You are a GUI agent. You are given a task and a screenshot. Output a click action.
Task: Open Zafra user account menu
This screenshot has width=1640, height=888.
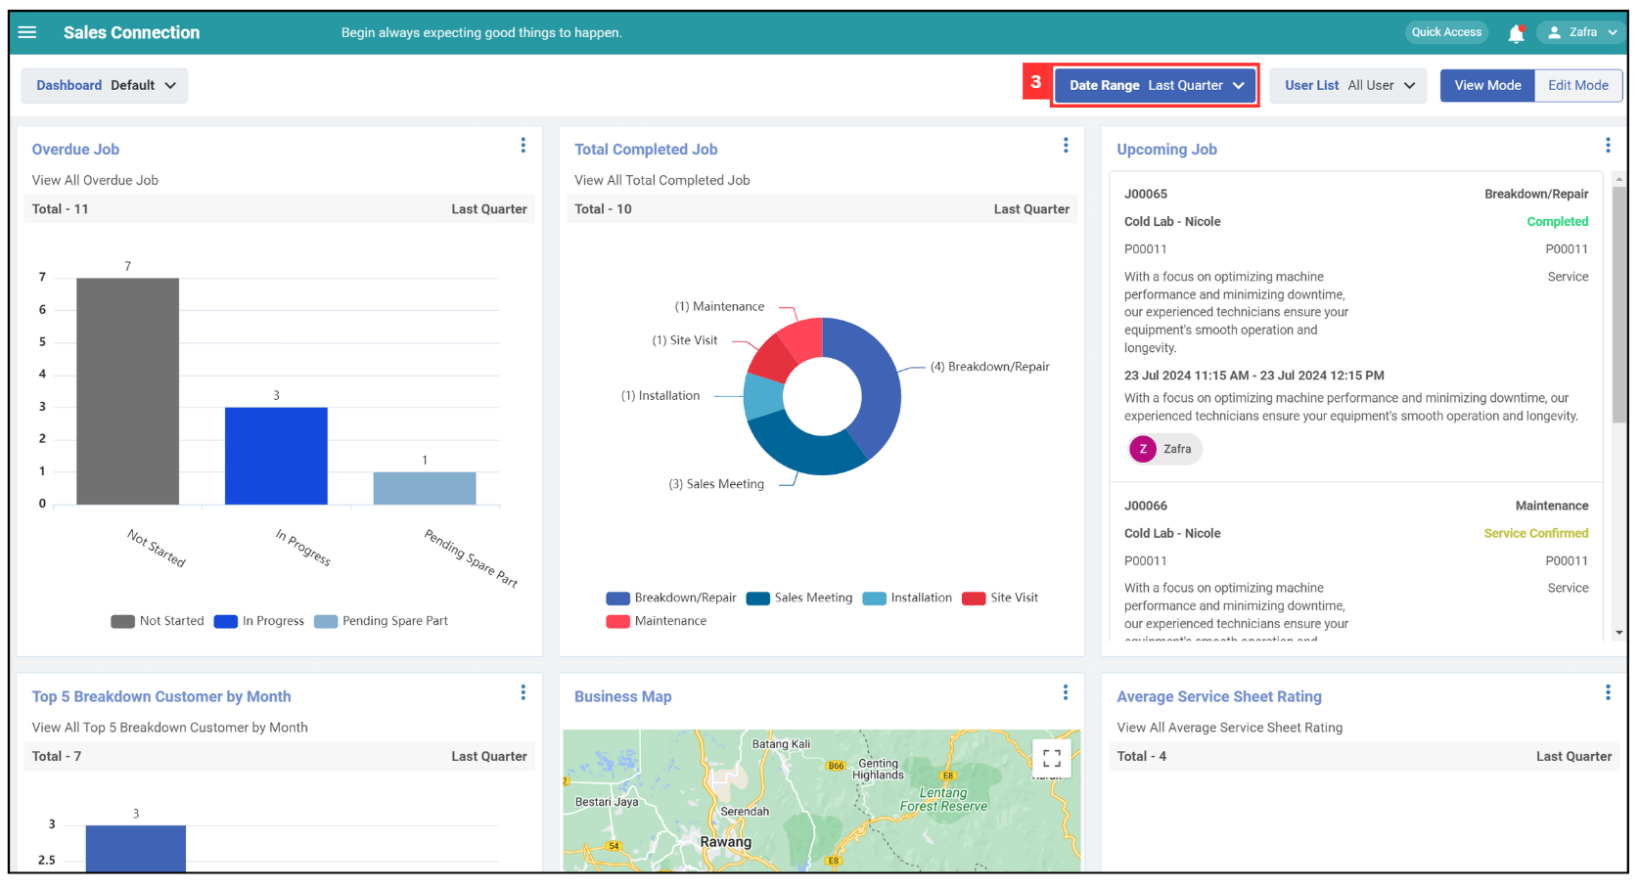click(x=1582, y=32)
